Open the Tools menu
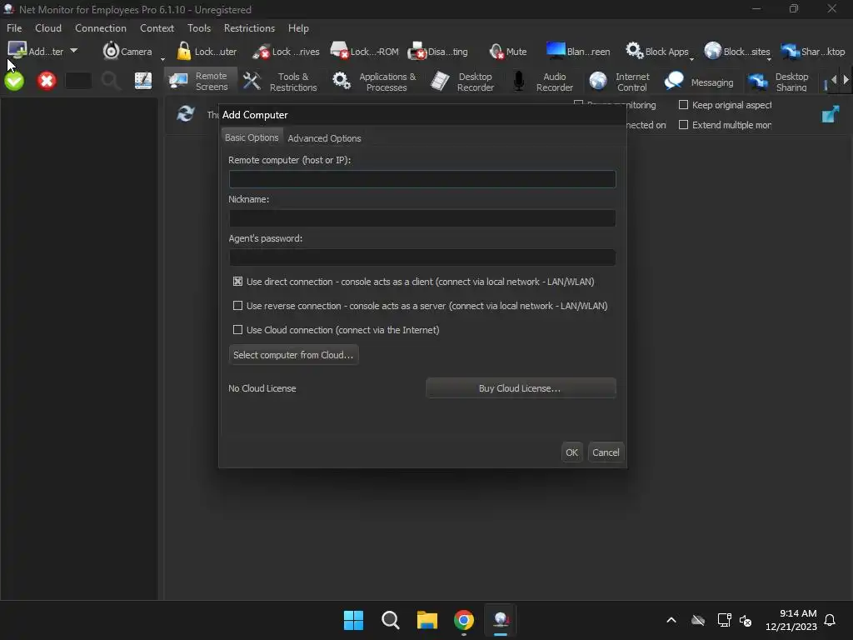This screenshot has width=853, height=640. click(x=199, y=27)
